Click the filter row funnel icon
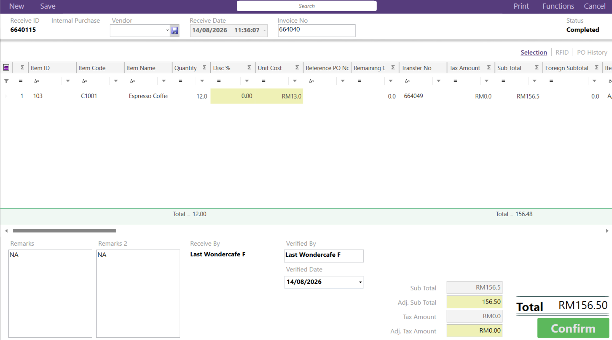 coord(6,81)
